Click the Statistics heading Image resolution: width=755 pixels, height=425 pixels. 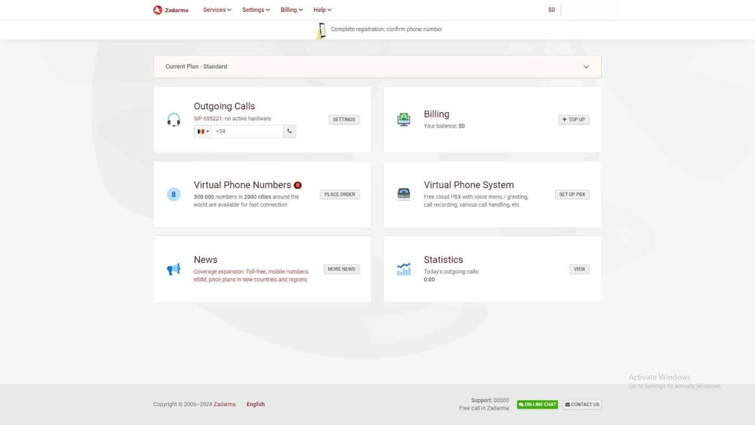pyautogui.click(x=443, y=260)
